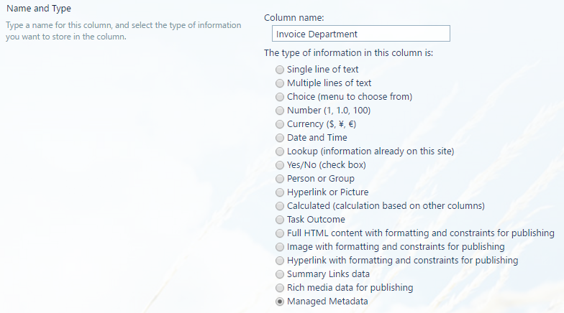Select Full HTML content for publishing

pyautogui.click(x=280, y=233)
